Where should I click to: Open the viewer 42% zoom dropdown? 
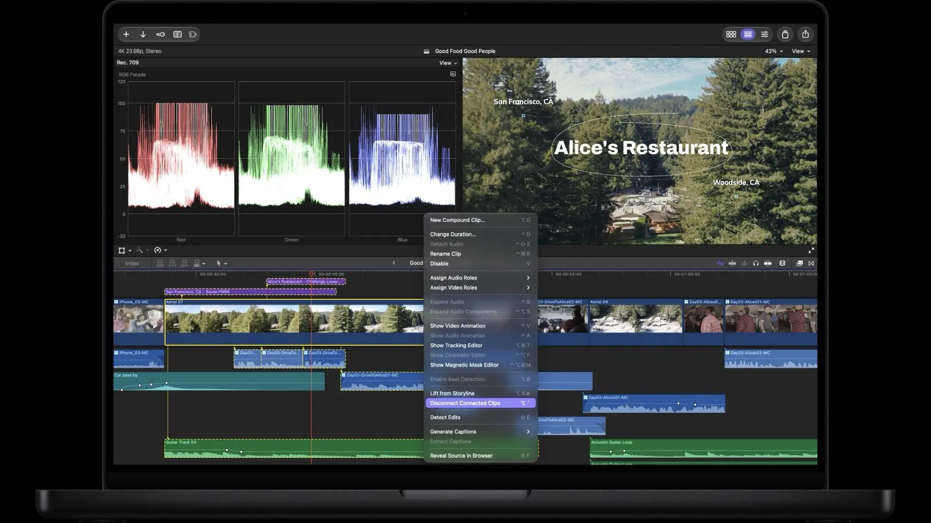pyautogui.click(x=774, y=51)
